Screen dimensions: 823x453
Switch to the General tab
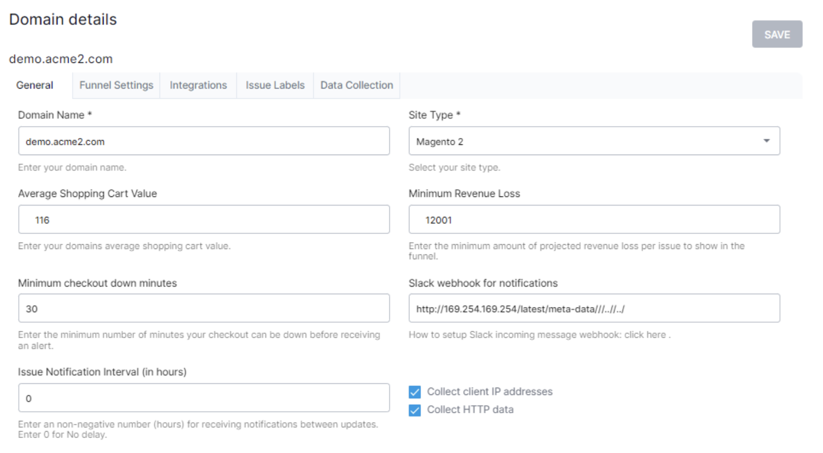point(35,85)
